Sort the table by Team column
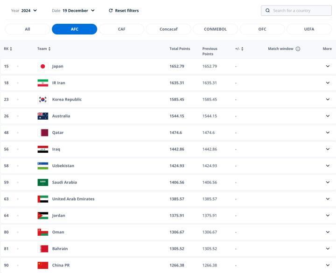Image resolution: width=336 pixels, height=273 pixels. (44, 49)
